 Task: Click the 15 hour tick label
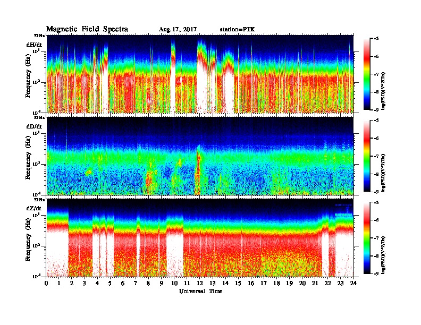click(238, 284)
